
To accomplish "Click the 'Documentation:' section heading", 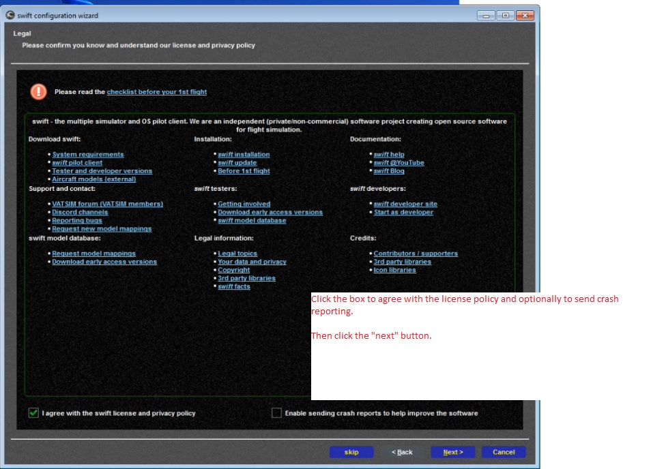I will tap(375, 139).
